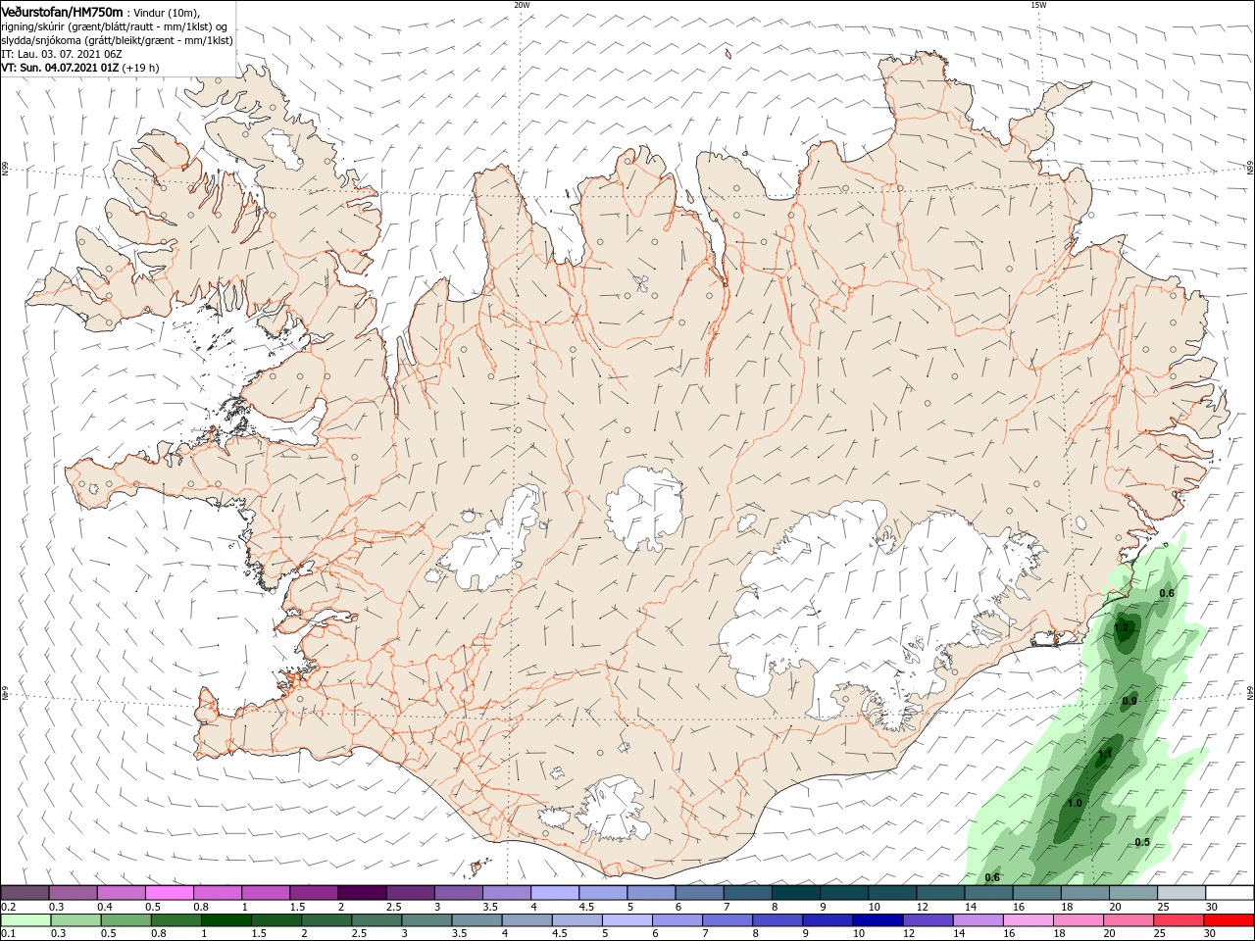The height and width of the screenshot is (941, 1255).
Task: Click the '20W' longitude label at top
Action: click(522, 5)
